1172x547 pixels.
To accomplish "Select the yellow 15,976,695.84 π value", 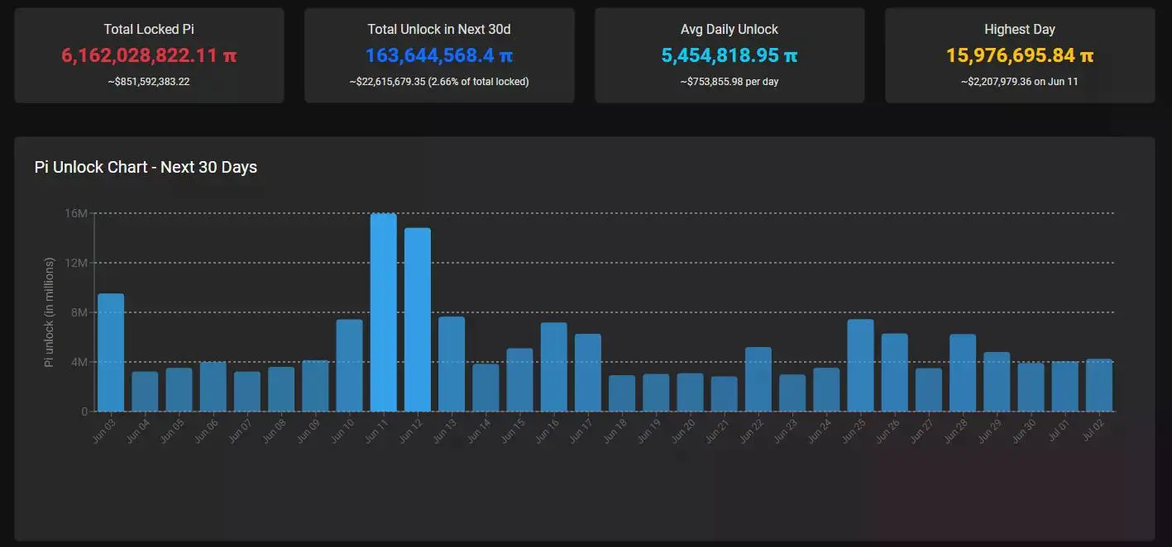I will pos(1020,55).
